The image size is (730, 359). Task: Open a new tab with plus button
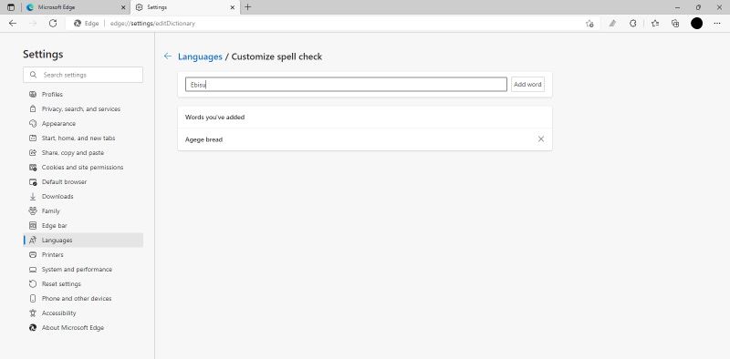point(247,7)
